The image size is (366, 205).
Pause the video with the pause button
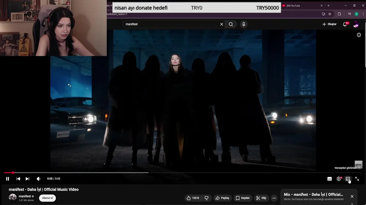click(x=8, y=179)
